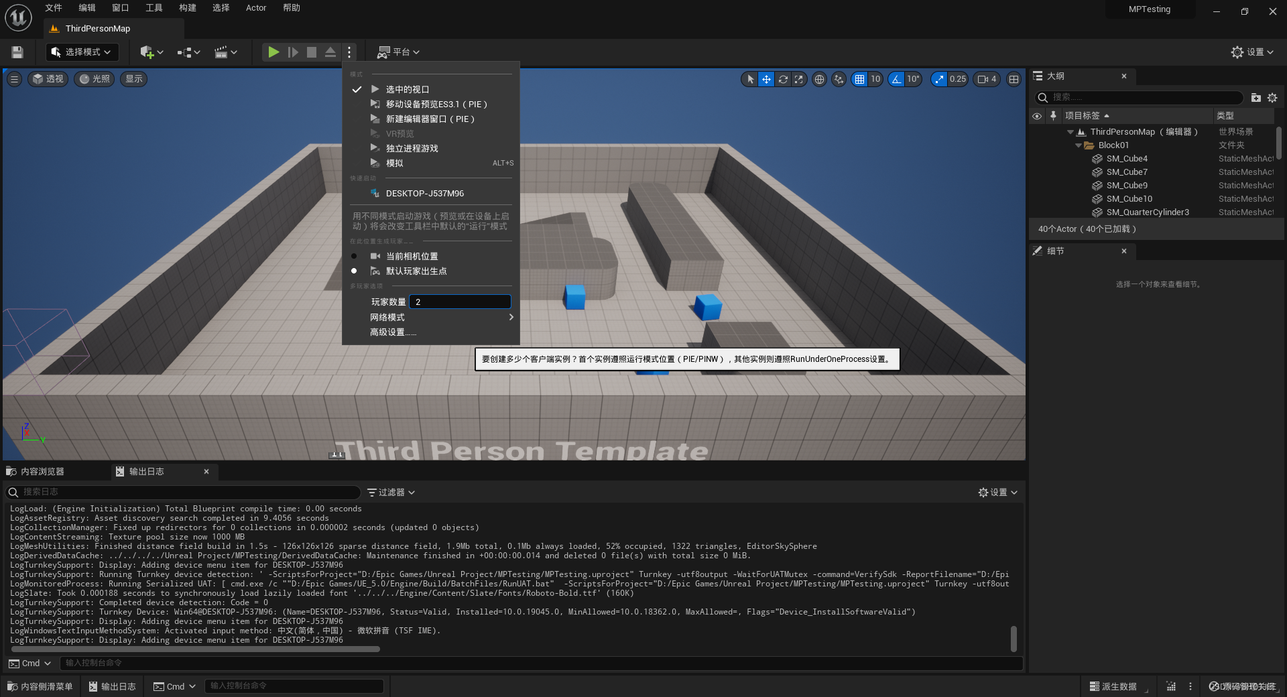Image resolution: width=1287 pixels, height=697 pixels.
Task: Toggle the Outliner visibility eye column
Action: click(x=1037, y=116)
